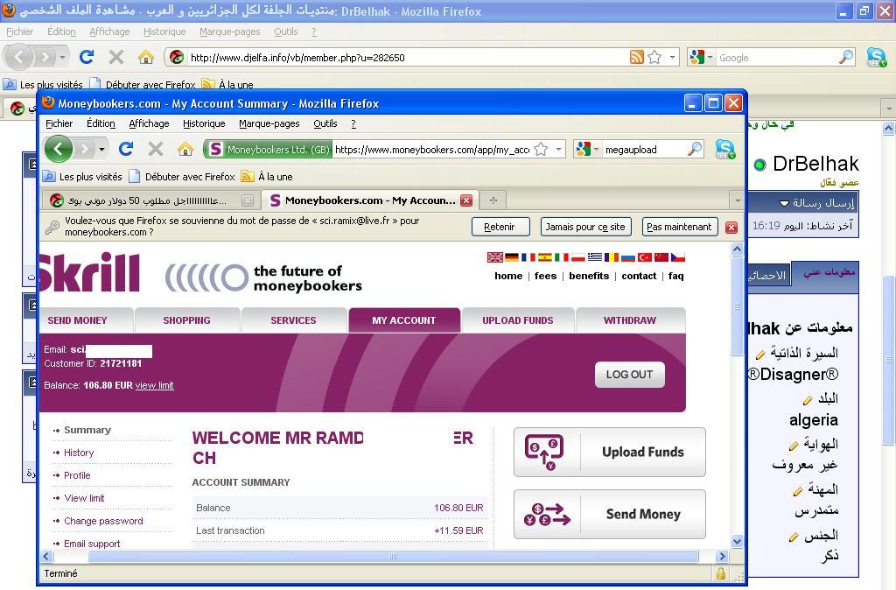Screen dimensions: 896x590
Task: Click the Google search field in DrBelhak window
Action: pos(777,57)
